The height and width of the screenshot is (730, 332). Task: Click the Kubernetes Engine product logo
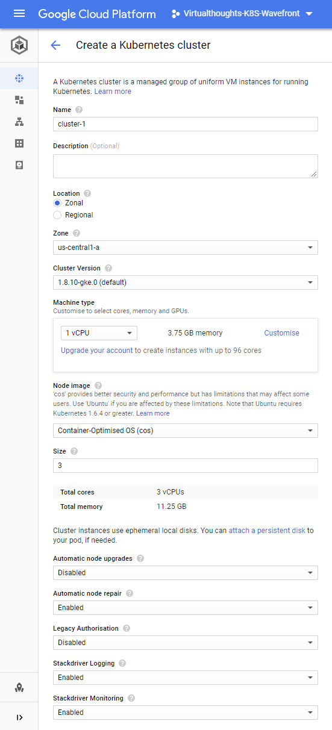pos(19,45)
